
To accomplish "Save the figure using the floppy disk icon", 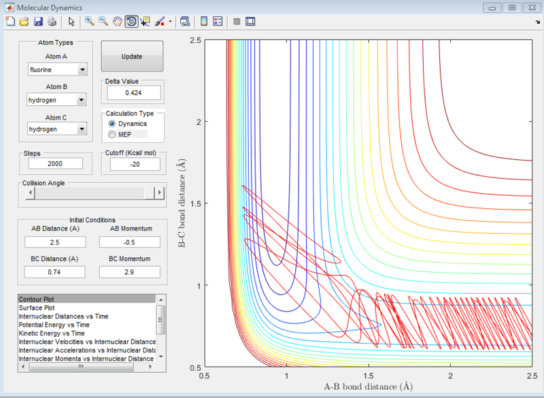I will 38,21.
